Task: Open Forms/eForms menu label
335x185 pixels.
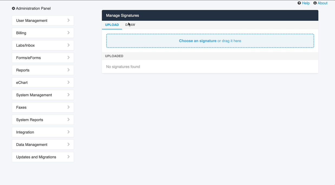Action: [x=28, y=58]
